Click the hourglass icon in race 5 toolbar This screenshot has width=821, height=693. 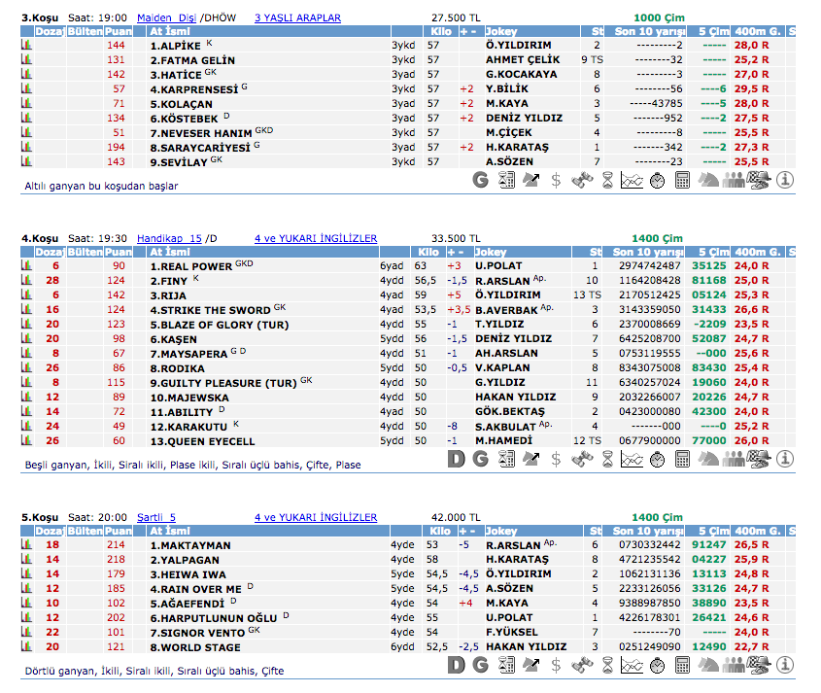click(607, 665)
